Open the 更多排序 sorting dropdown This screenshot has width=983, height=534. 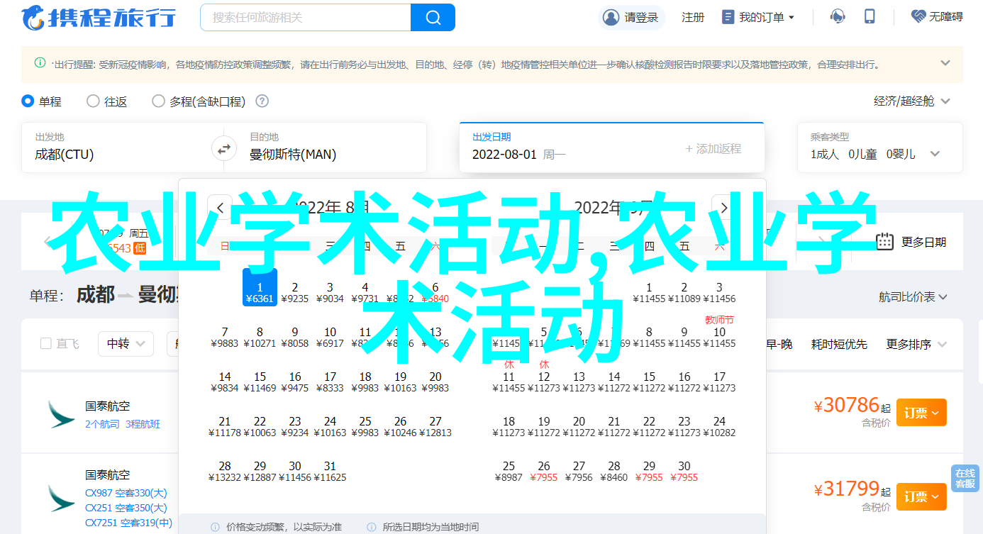pyautogui.click(x=916, y=344)
